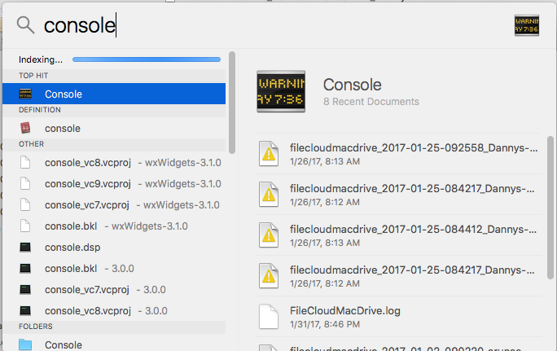557x351 pixels.
Task: Click the Console app icon in search bar
Action: click(x=527, y=24)
